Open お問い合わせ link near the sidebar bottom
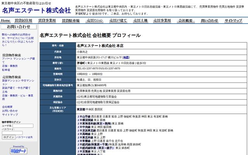248x155 pixels. pos(10,111)
